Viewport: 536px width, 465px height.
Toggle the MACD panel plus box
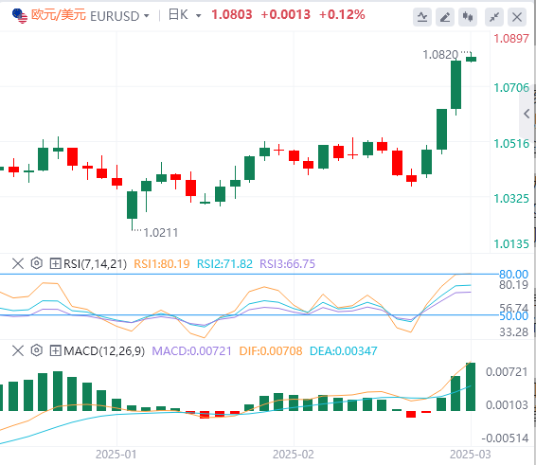coord(55,350)
